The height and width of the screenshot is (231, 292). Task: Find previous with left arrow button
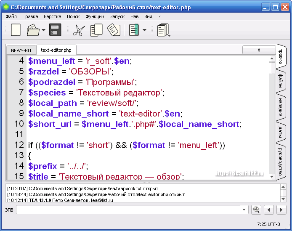click(268, 210)
